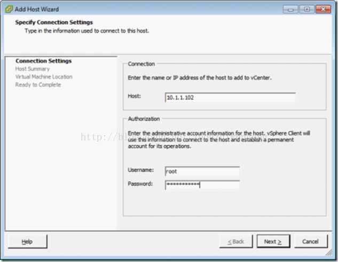Click the 'Authorization' group title
The width and height of the screenshot is (338, 262).
pos(144,119)
